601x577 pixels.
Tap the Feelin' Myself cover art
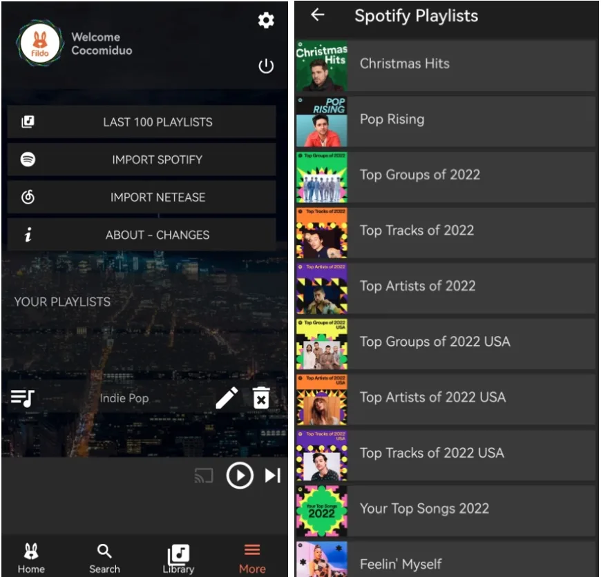coord(322,559)
